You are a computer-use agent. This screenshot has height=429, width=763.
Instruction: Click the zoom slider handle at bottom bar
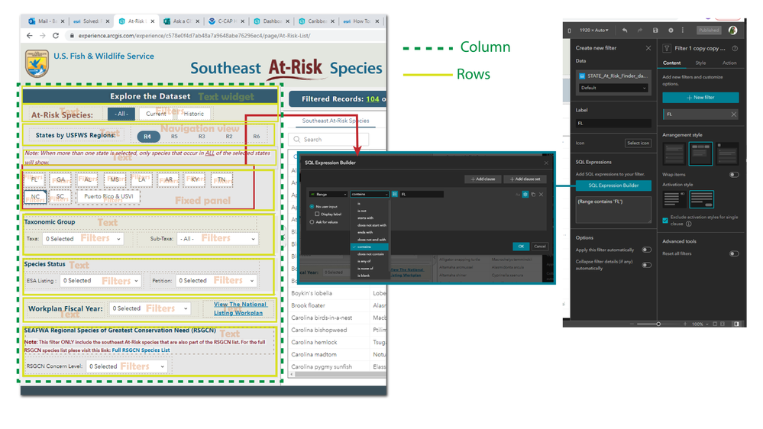[658, 324]
